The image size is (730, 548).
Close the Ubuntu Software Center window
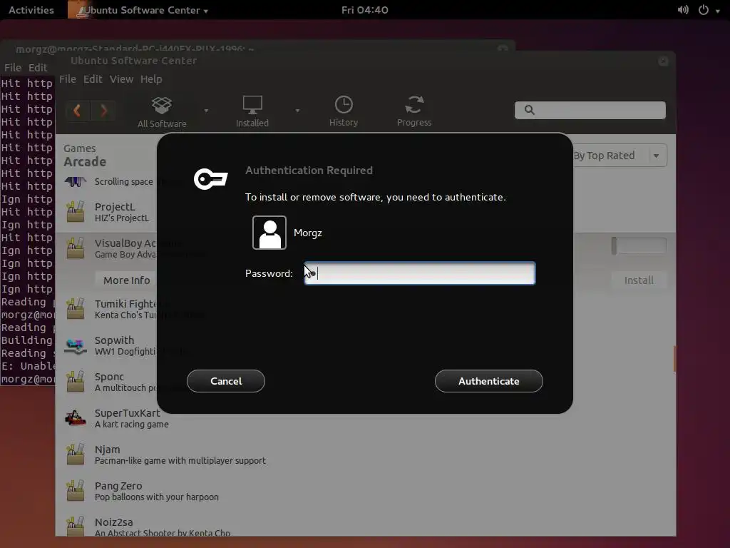[663, 61]
